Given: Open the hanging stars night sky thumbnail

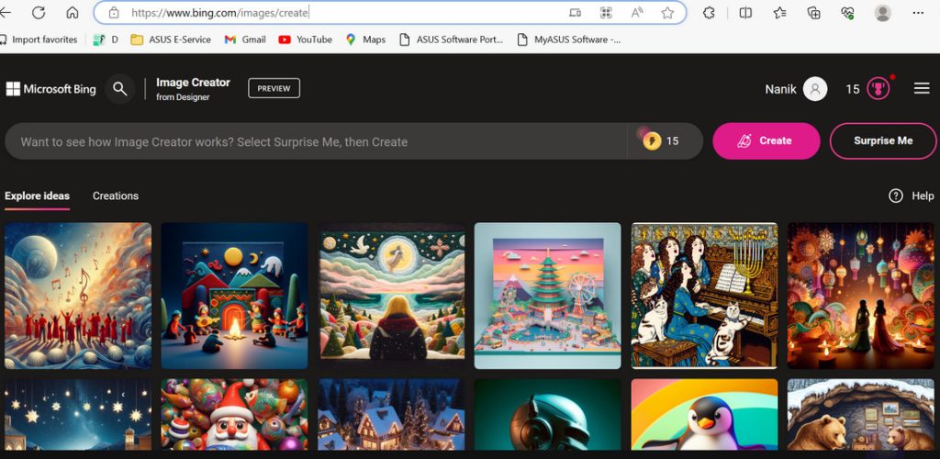Looking at the screenshot, I should [78, 414].
